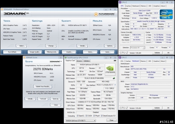This screenshot has height=124, width=175.
Task: Open Bus Interface help question mark
Action: pos(115,85)
